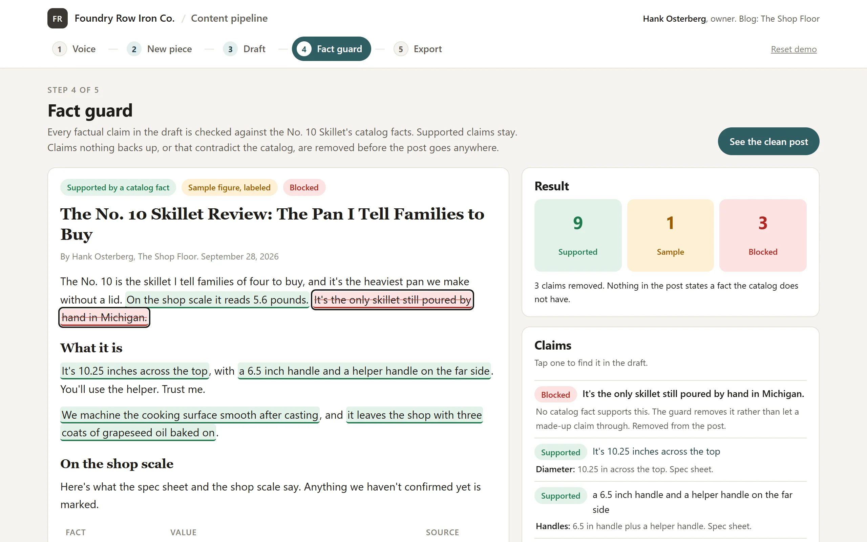Click the 'Content pipeline' breadcrumb text
The height and width of the screenshot is (542, 867).
point(229,18)
